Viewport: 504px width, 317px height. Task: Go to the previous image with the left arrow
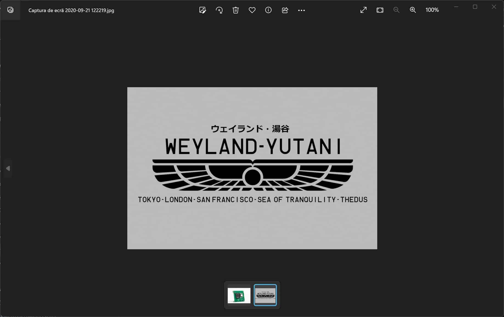point(8,168)
